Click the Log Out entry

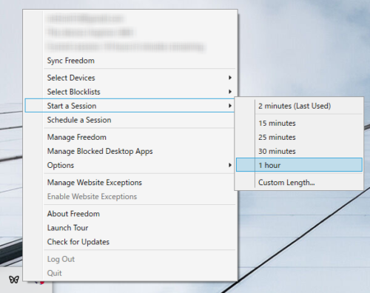coord(130,259)
